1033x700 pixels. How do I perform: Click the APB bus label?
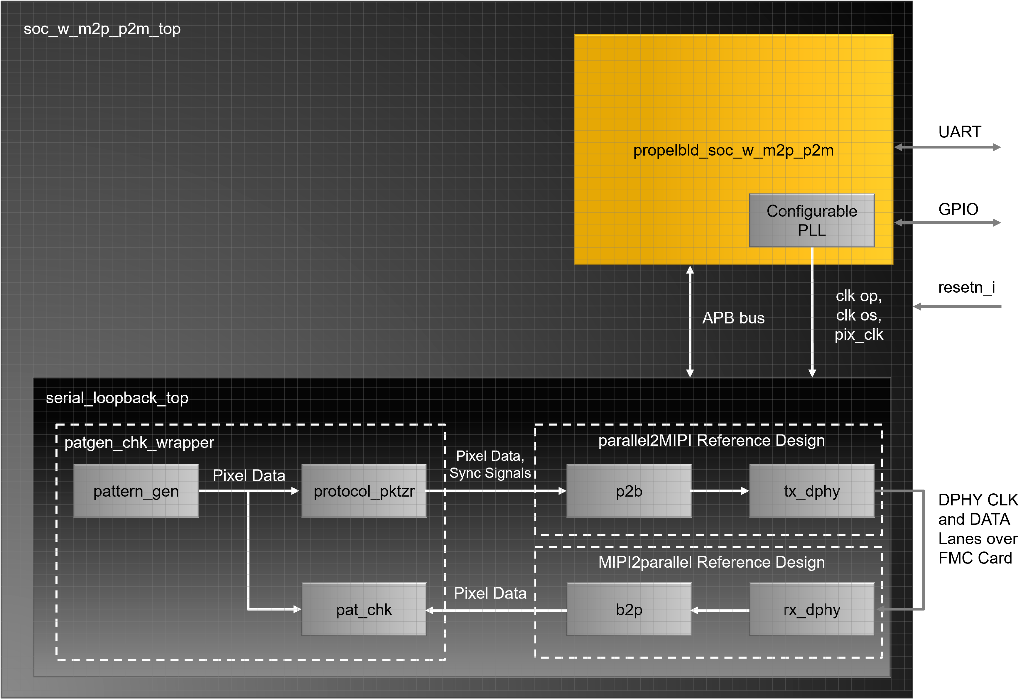[x=733, y=318]
